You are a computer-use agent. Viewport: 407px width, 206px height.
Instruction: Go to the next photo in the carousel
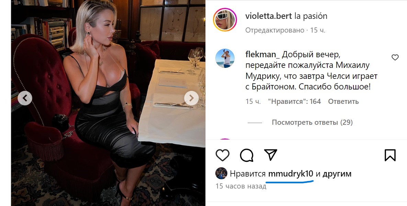191,98
